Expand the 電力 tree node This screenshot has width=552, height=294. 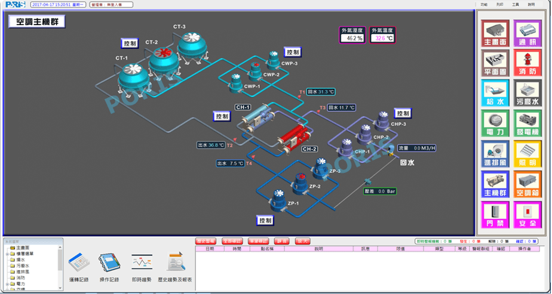click(7, 283)
